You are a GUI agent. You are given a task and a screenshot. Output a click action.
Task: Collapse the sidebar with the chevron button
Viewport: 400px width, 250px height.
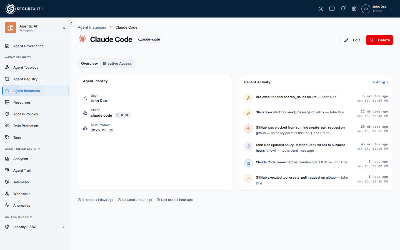click(x=71, y=23)
